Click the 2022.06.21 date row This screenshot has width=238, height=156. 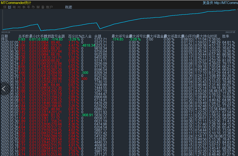click(9, 72)
